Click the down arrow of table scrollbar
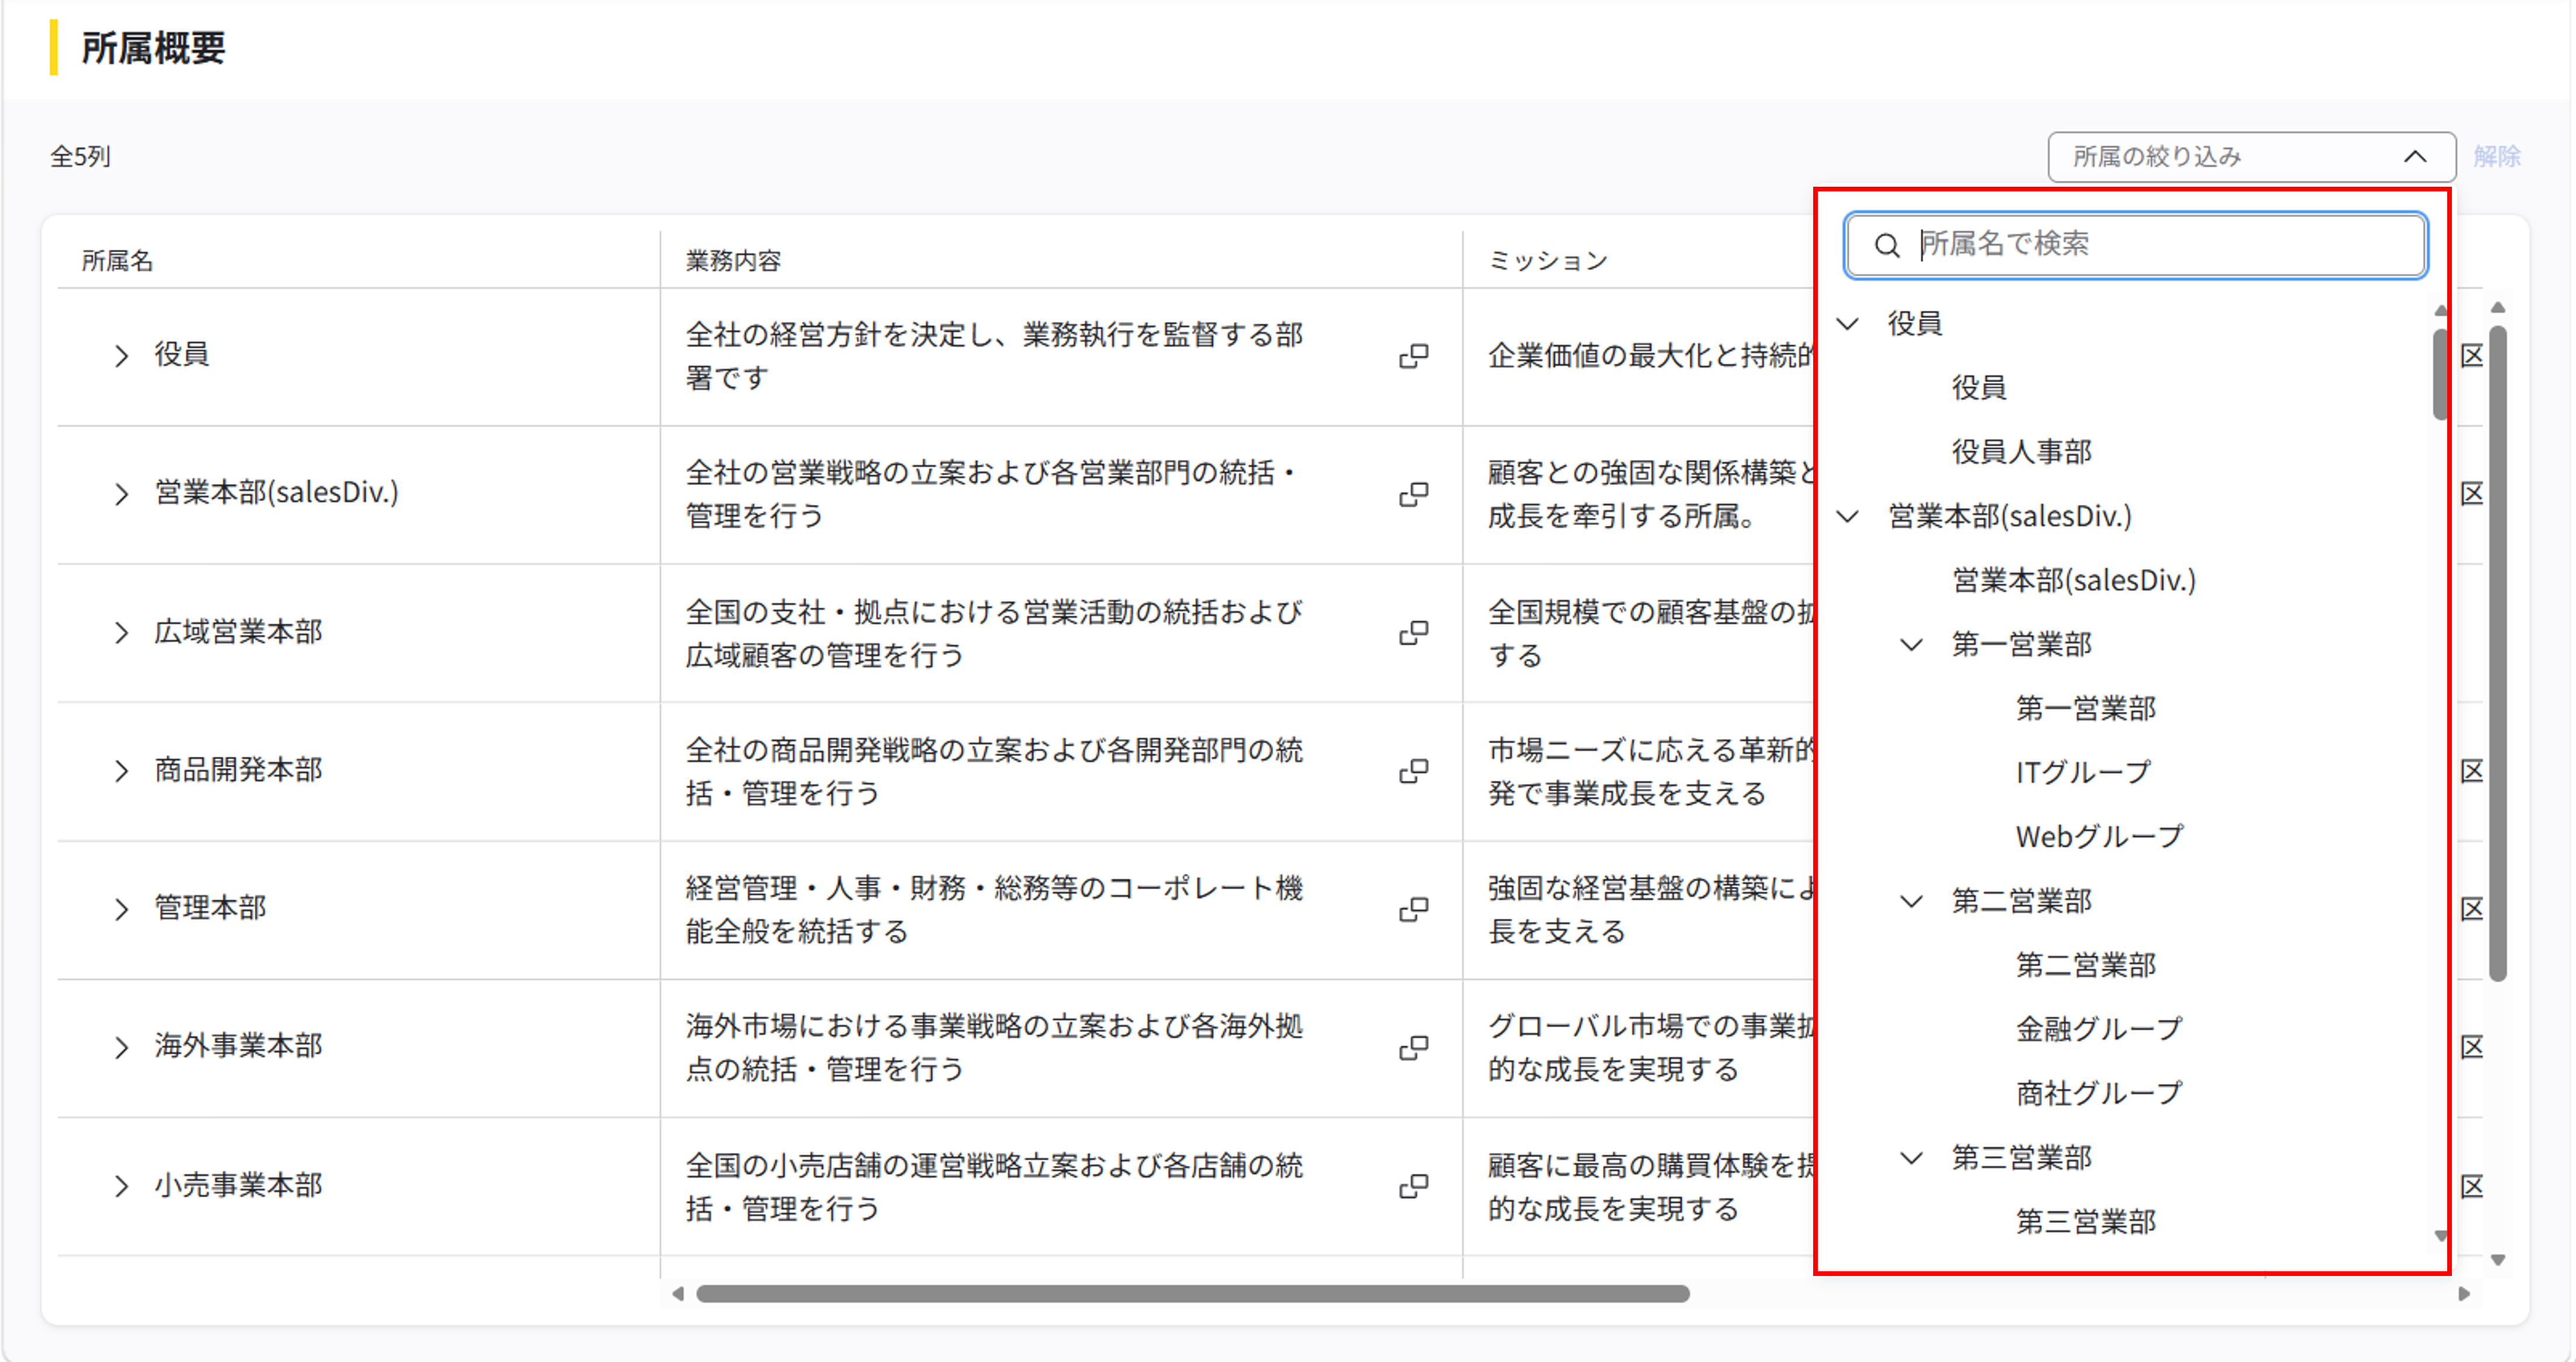Screen dimensions: 2576x1362 pyautogui.click(x=2498, y=1260)
